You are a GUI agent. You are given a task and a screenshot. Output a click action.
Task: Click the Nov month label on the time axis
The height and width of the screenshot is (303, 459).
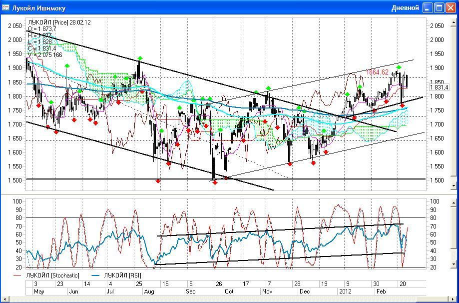(x=267, y=291)
